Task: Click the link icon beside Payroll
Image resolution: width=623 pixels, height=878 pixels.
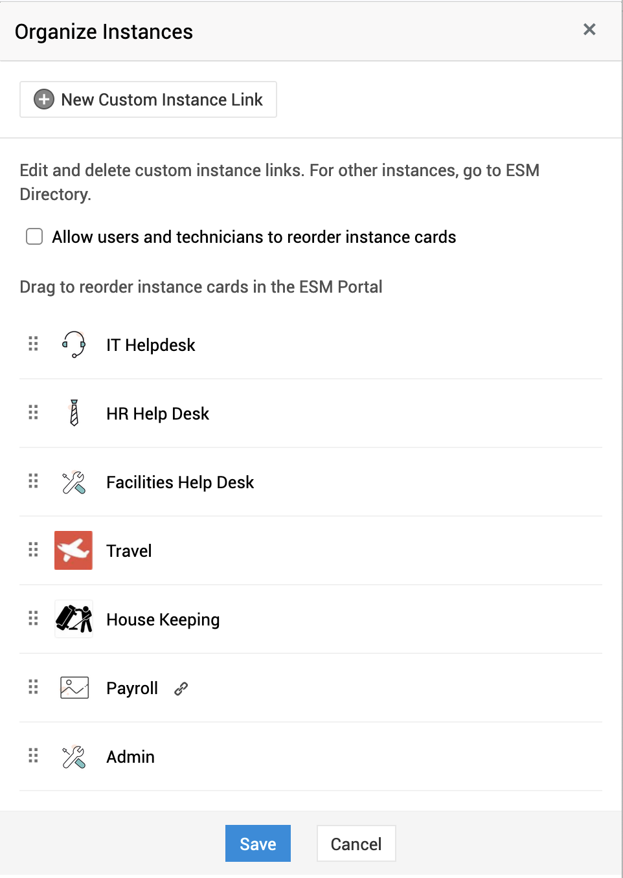Action: click(181, 689)
